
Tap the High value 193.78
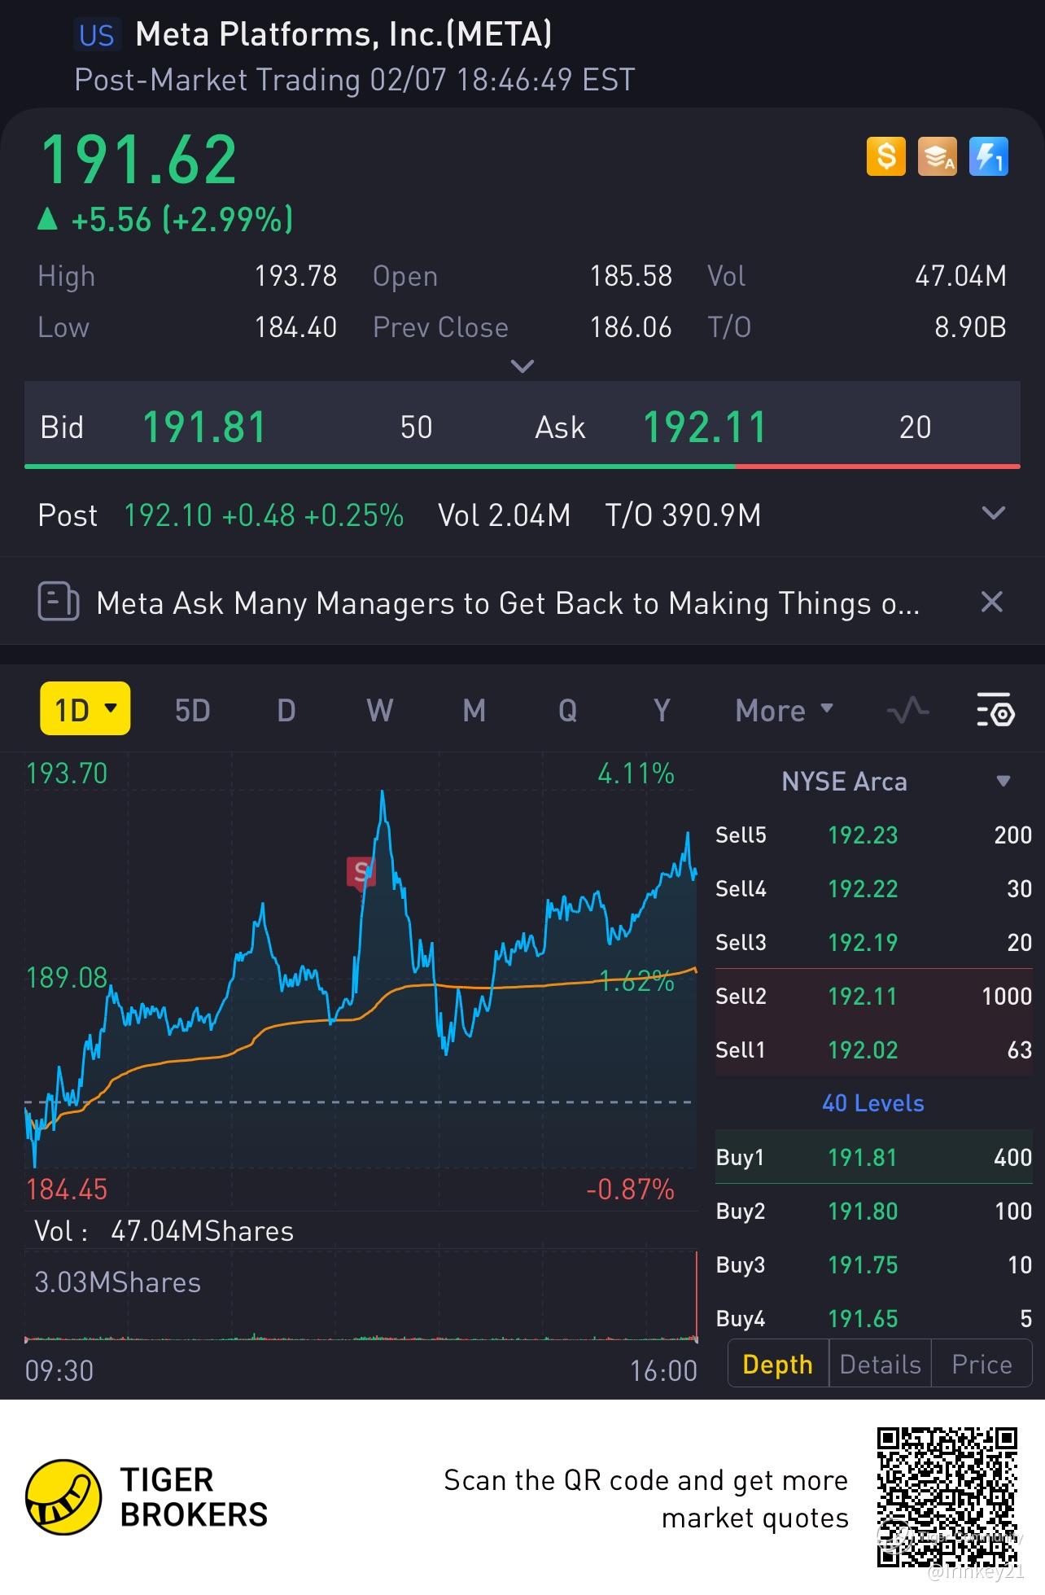coord(295,276)
